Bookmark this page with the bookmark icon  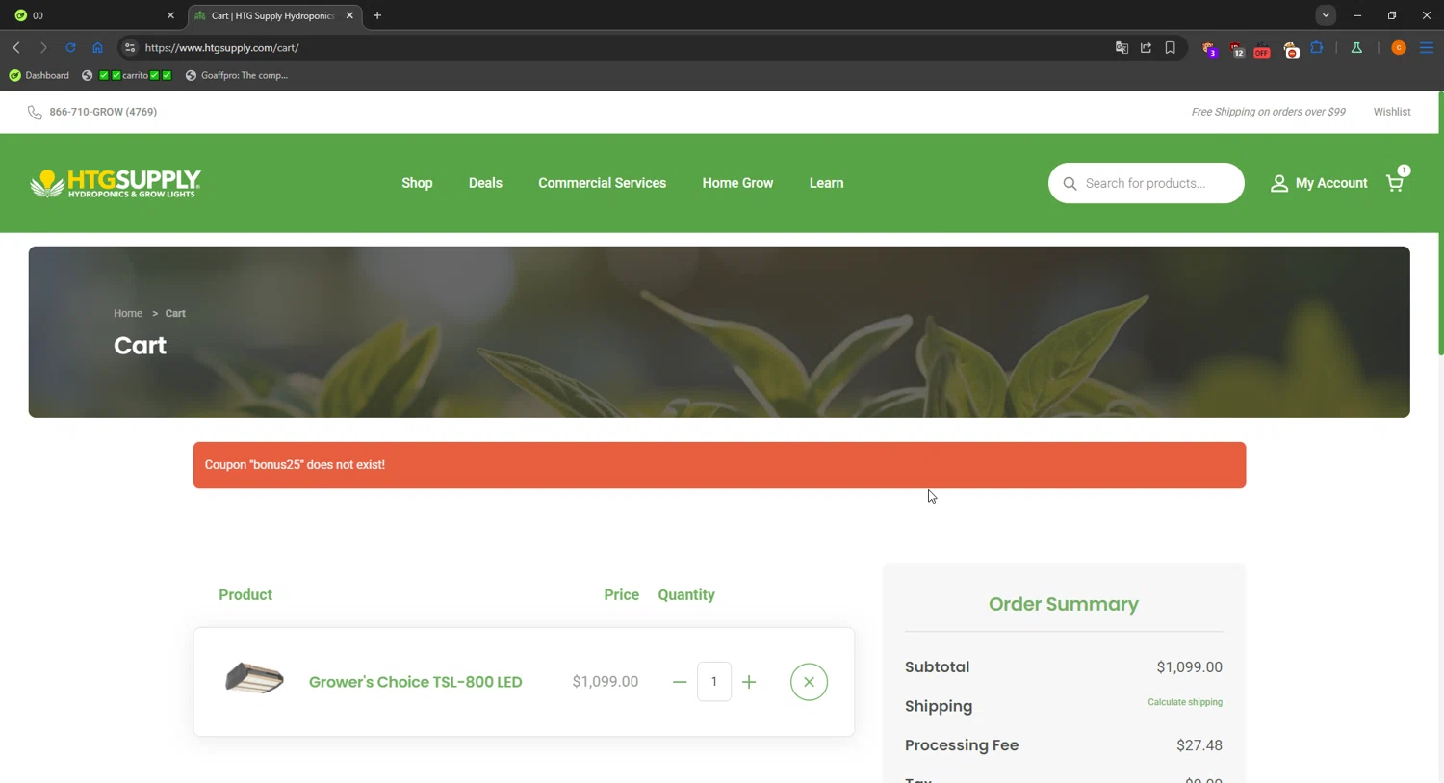tap(1171, 47)
